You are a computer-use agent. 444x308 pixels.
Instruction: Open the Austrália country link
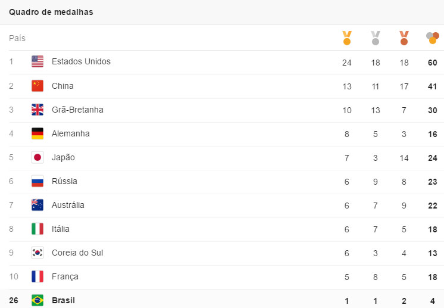pyautogui.click(x=68, y=205)
